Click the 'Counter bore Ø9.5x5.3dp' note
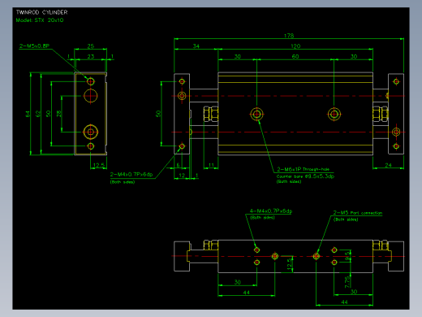Screen dimensions: 422x317 [305, 176]
